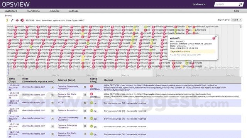247x138 pixels.
Task: Open the Export Data Select dropdown
Action: point(237,20)
